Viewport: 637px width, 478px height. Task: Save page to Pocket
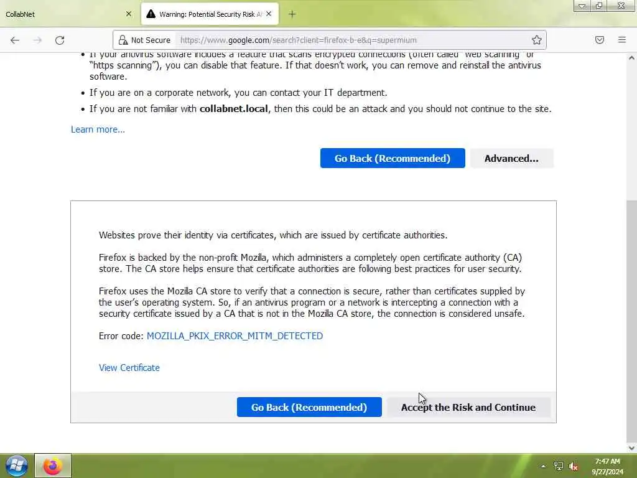[599, 40]
